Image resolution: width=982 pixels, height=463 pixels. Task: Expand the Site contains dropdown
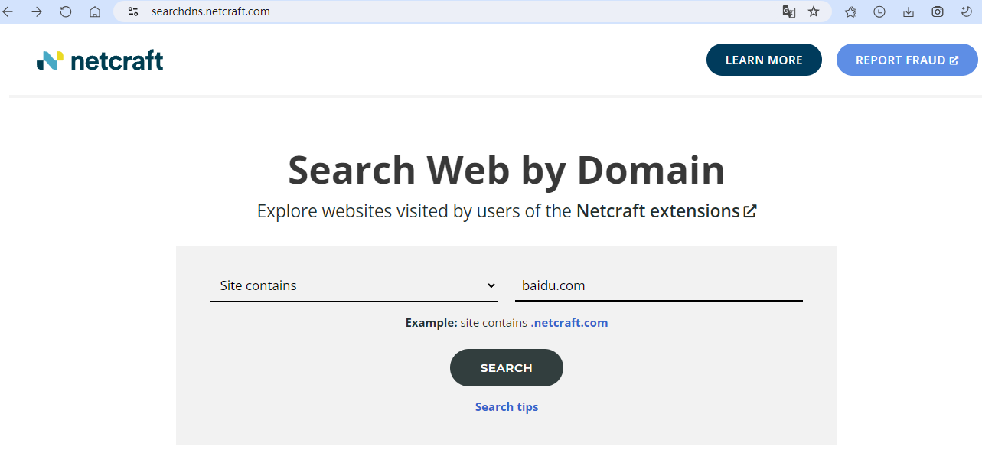point(354,285)
